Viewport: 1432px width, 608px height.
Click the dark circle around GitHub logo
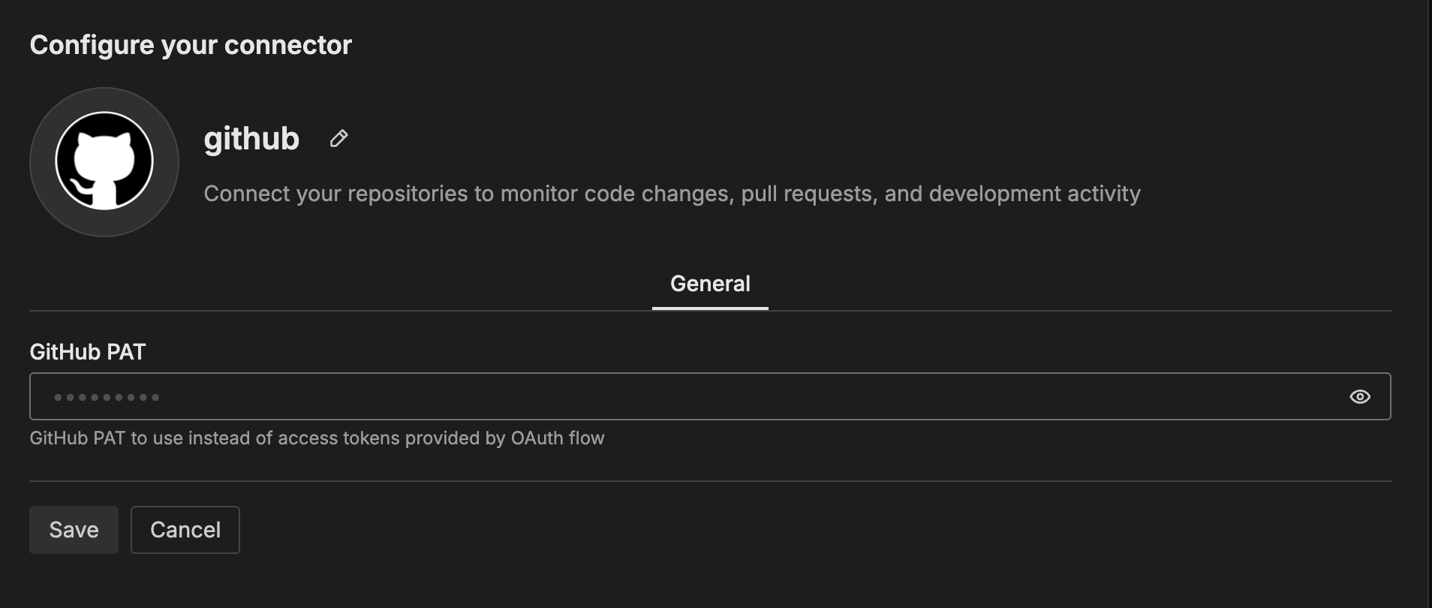click(44, 203)
